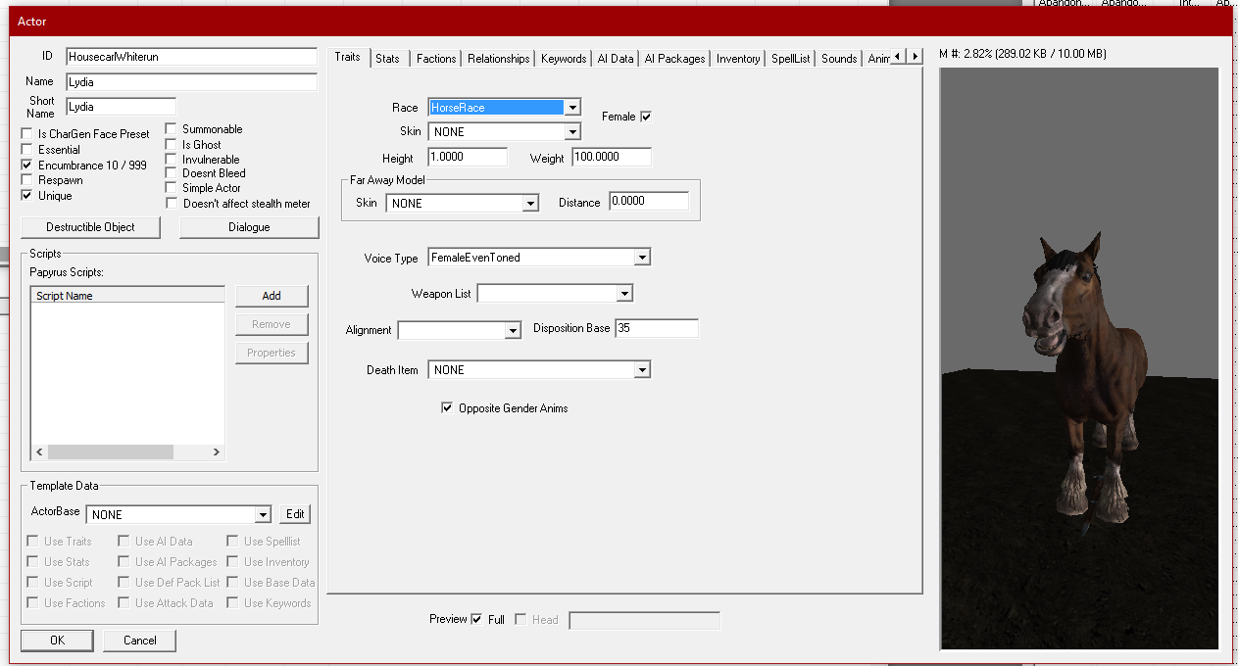Screen dimensions: 1238x666
Task: Click the script list right scroll arrow
Action: pyautogui.click(x=217, y=452)
